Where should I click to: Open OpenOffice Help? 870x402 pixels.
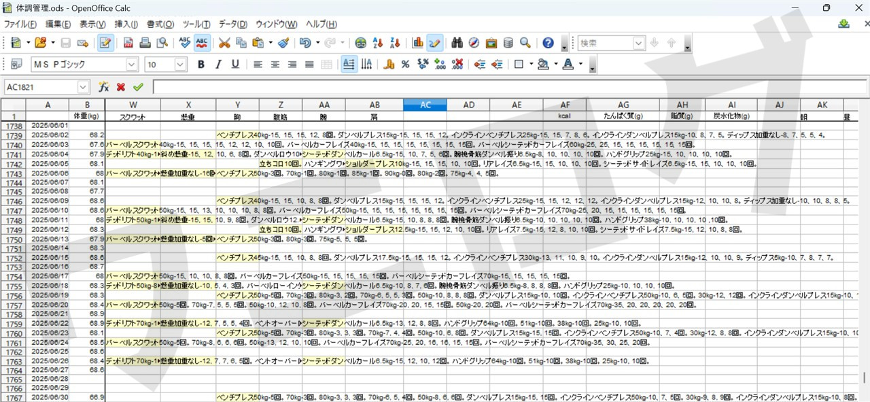pyautogui.click(x=548, y=43)
